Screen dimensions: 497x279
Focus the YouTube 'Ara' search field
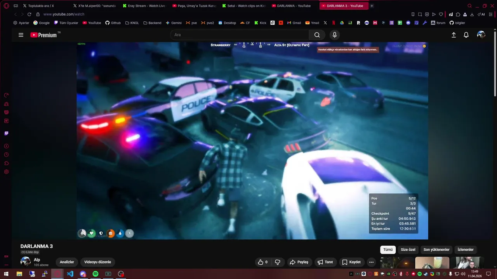(240, 35)
